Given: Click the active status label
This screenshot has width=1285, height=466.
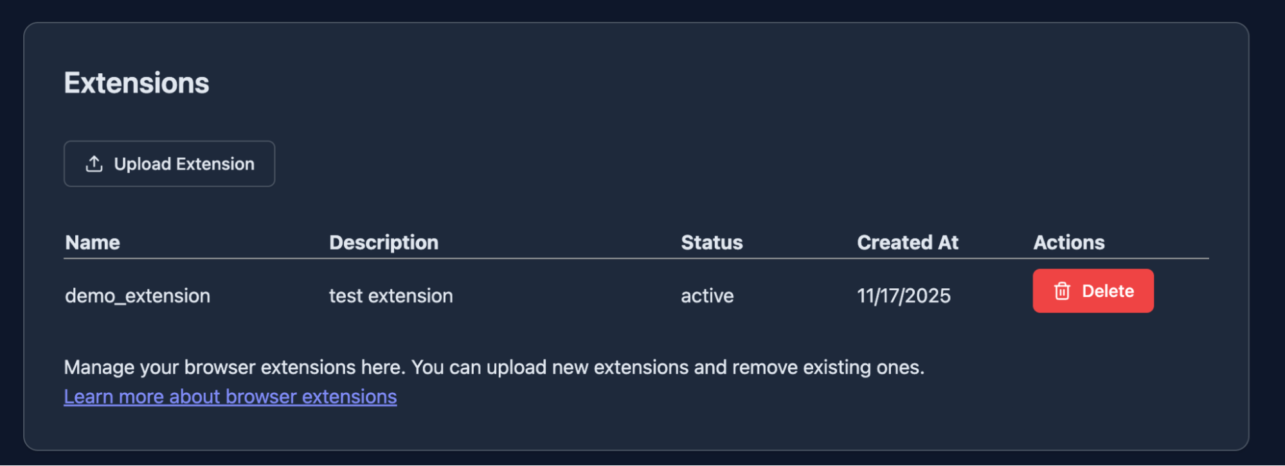Looking at the screenshot, I should pos(707,295).
